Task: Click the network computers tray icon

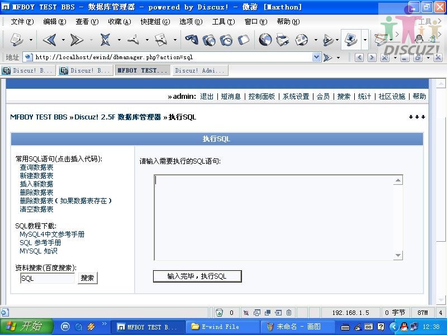Action: pyautogui.click(x=413, y=327)
